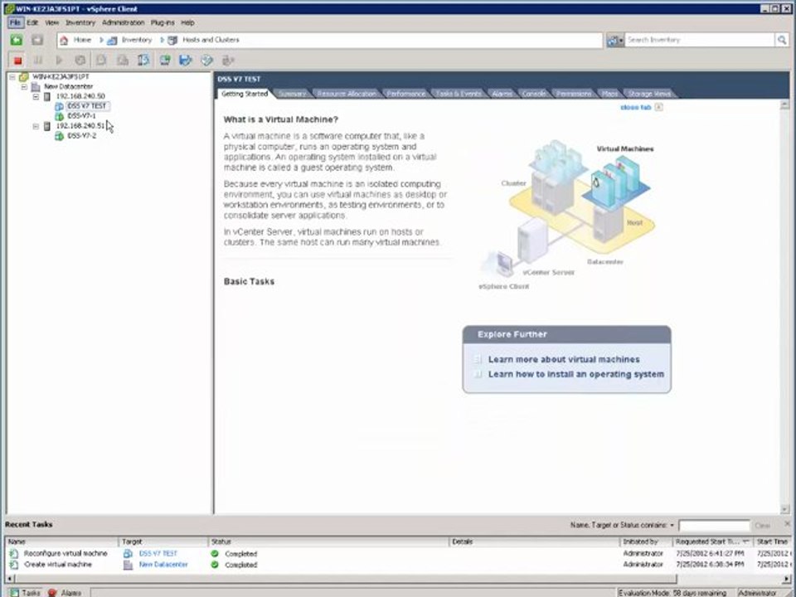Screen dimensions: 796x597
Task: Click the Recent Tasks horizontal scrollbar
Action: pos(346,579)
